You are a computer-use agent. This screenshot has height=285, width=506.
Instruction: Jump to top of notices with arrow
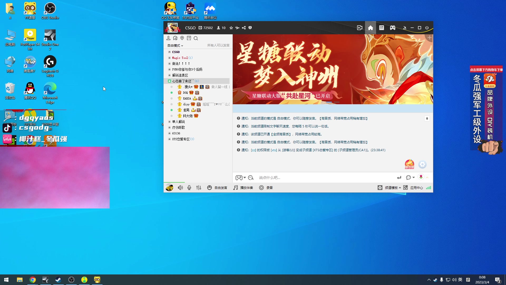point(427,118)
